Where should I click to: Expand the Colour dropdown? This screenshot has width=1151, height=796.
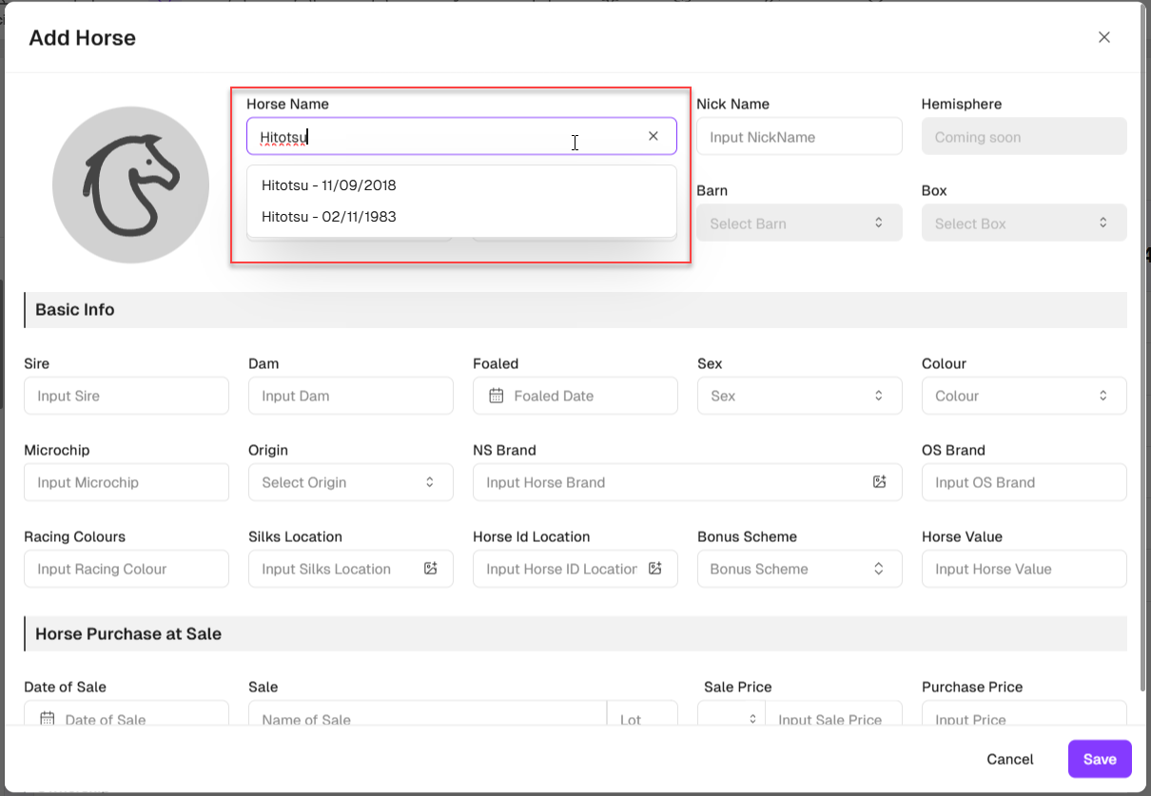click(x=1024, y=396)
